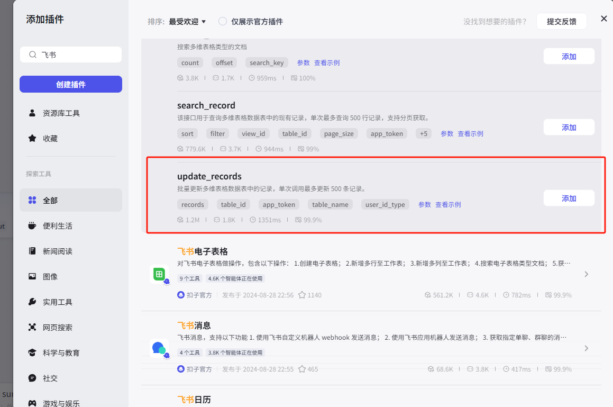Screen dimensions: 613x407
Task: Click the search magnifier icon
Action: tap(33, 55)
